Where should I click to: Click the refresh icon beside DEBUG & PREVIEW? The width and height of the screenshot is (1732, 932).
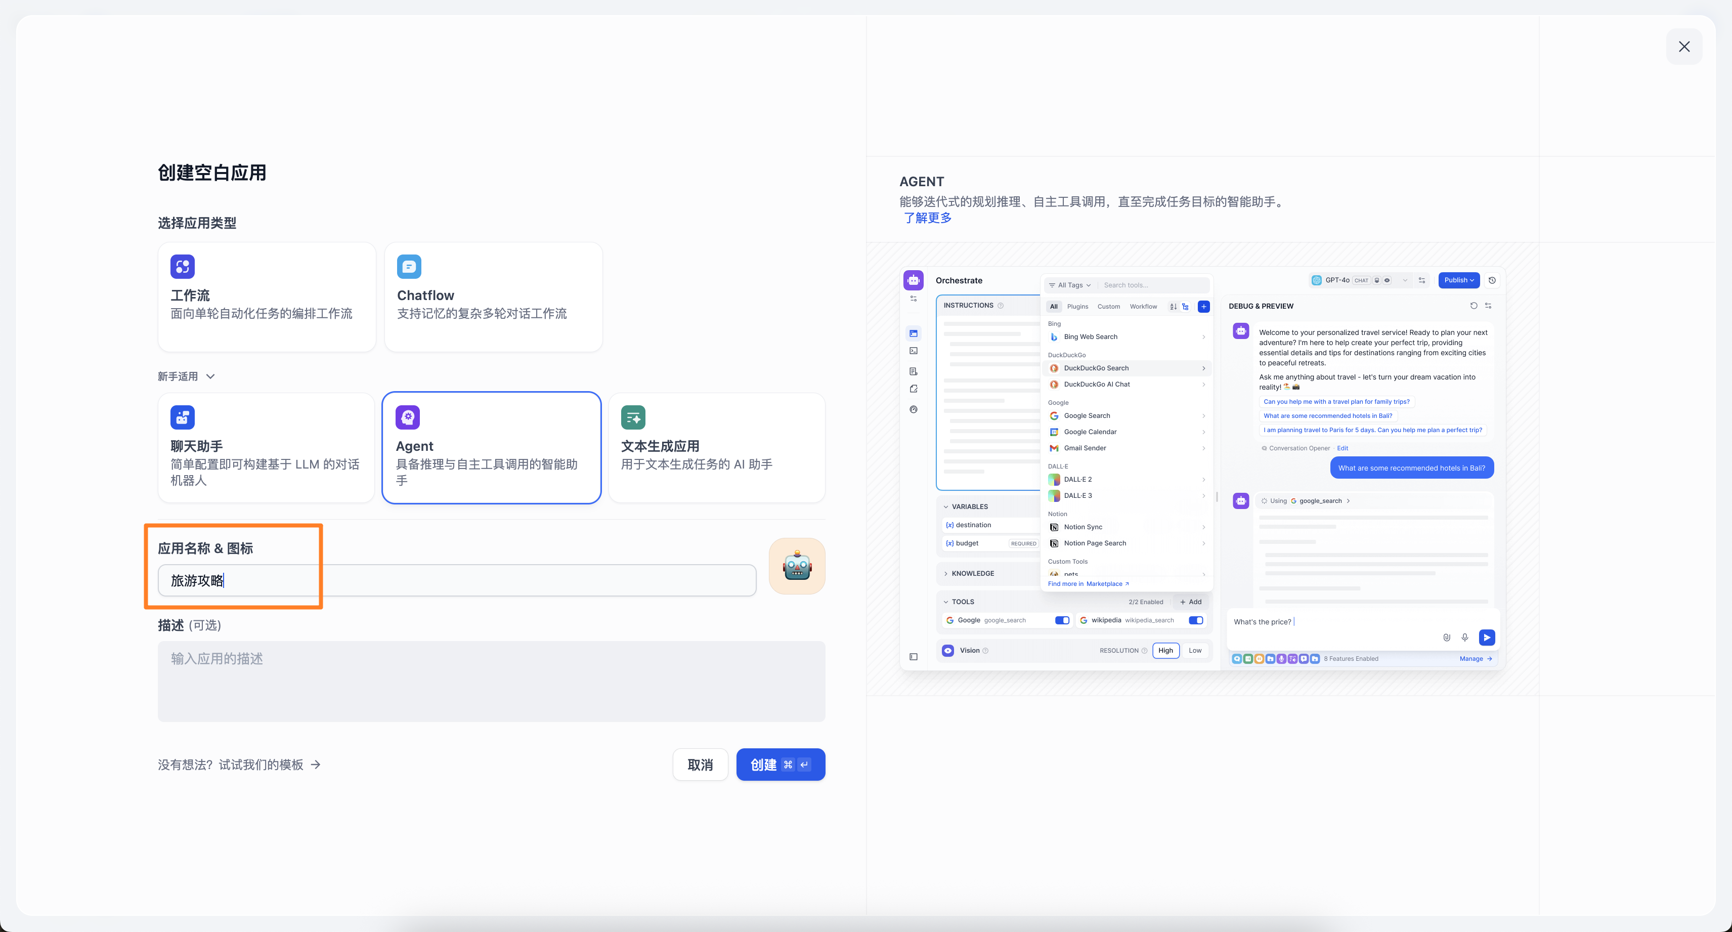[x=1473, y=305]
